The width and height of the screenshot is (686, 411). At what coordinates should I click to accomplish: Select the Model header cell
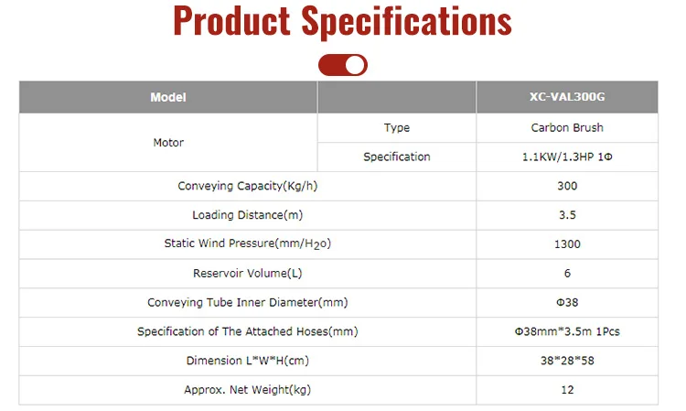[x=168, y=97]
